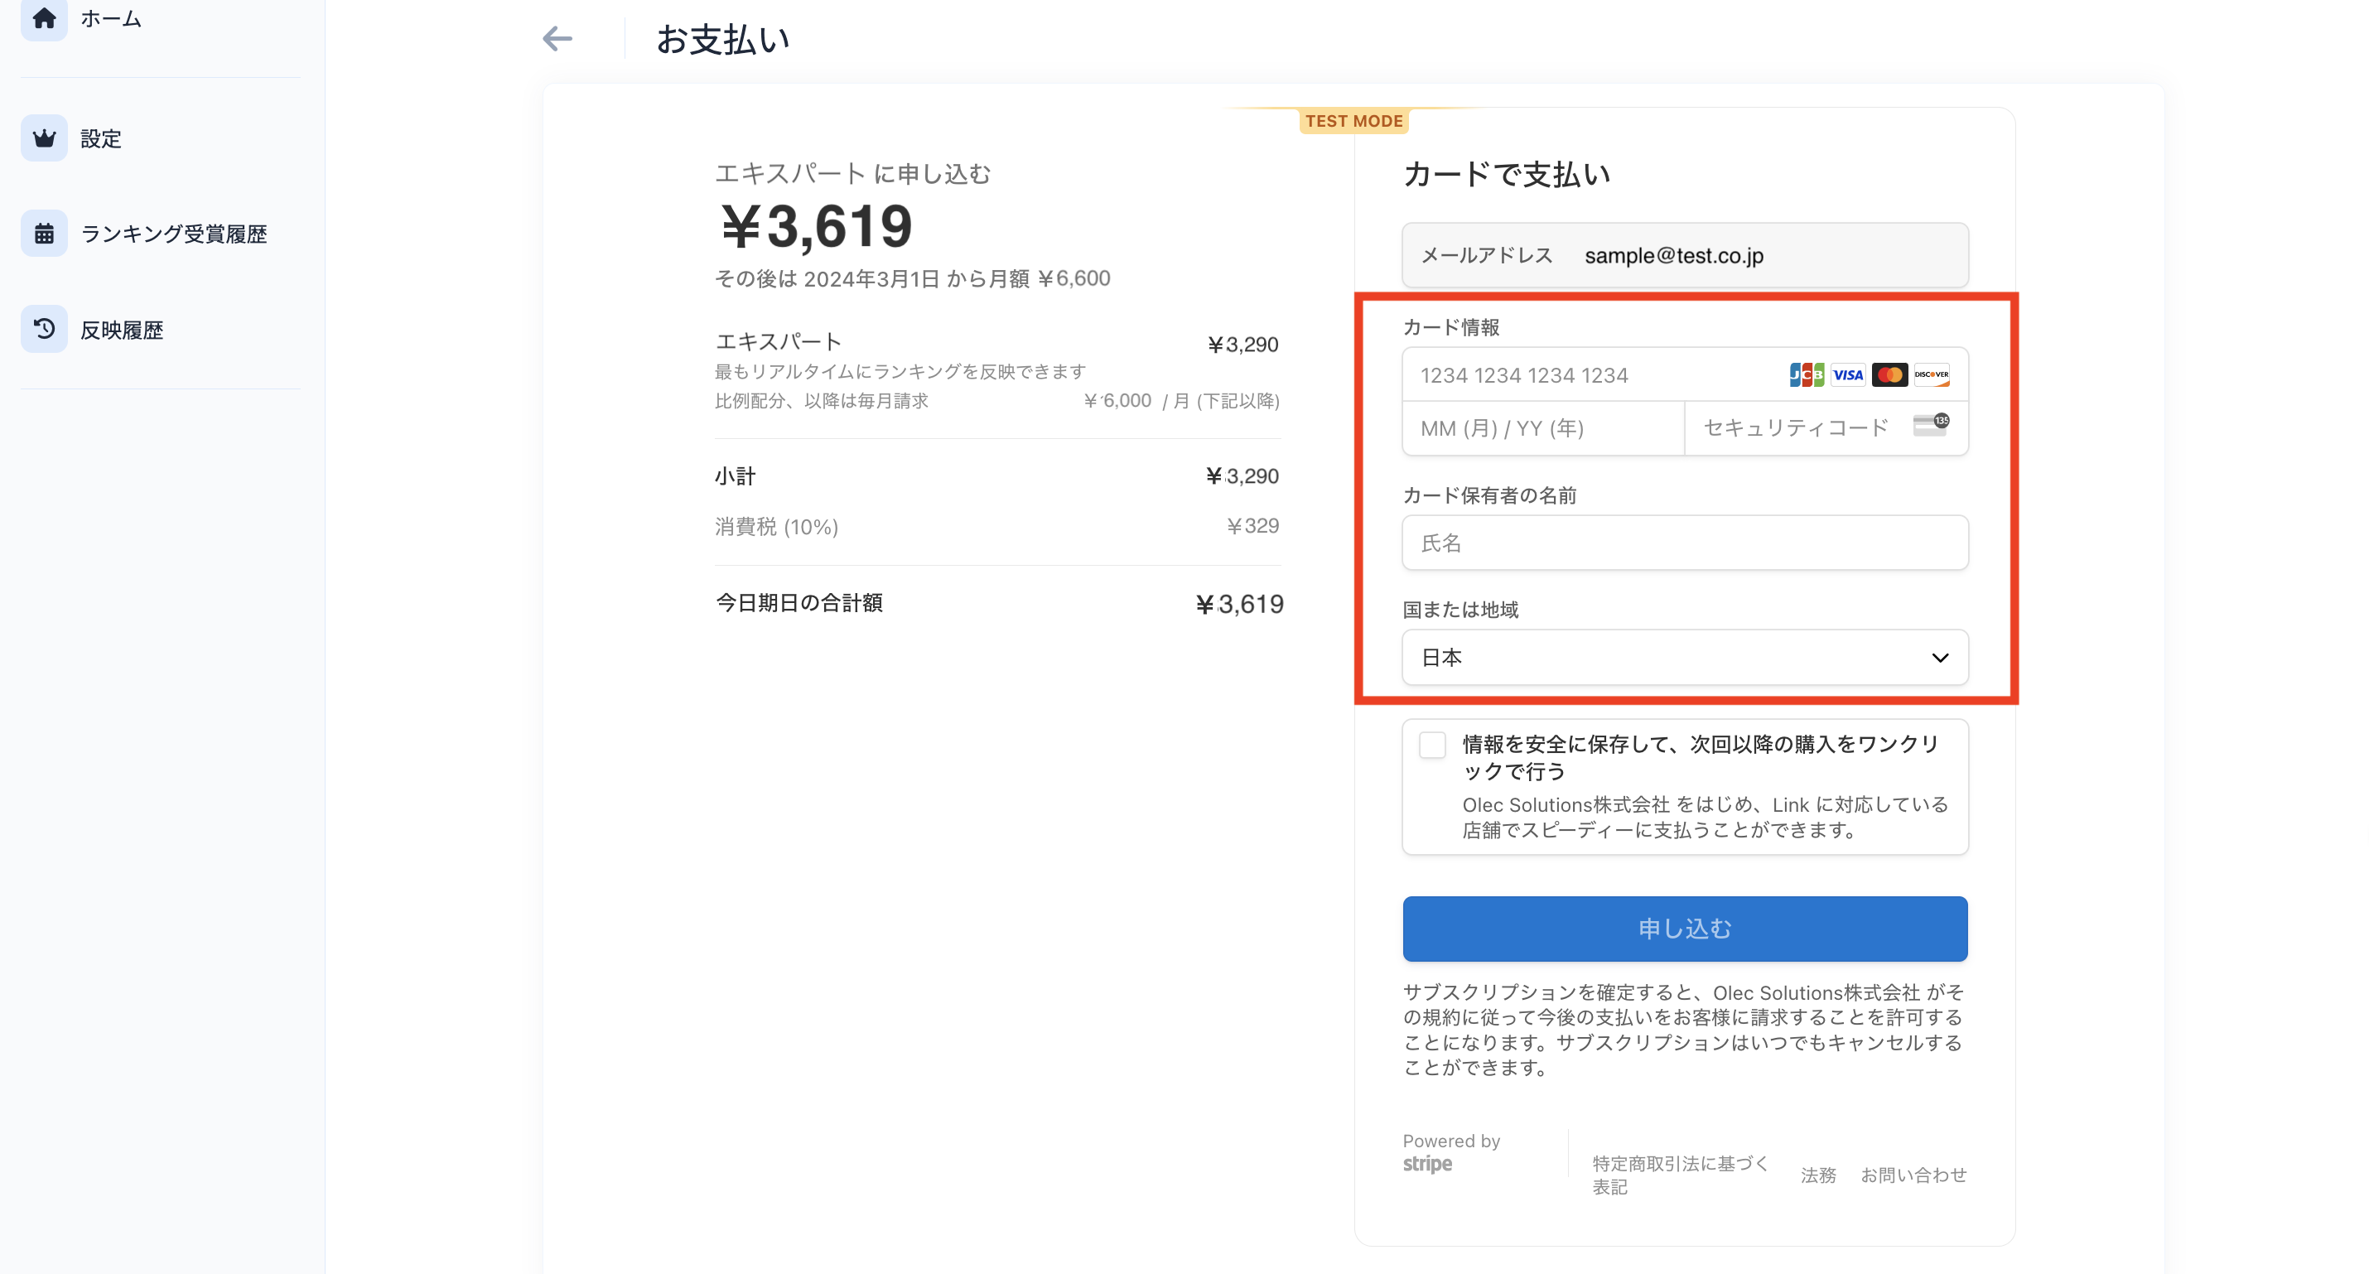Click the Discover card logo
Screen dimensions: 2369x1274
tap(1932, 374)
